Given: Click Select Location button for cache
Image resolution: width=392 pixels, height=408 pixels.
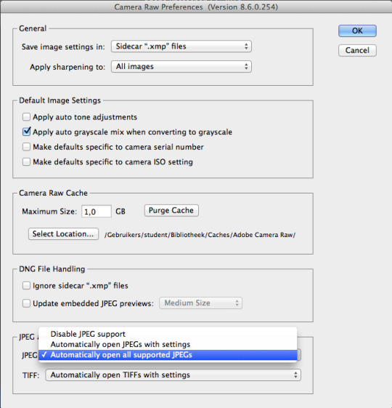Looking at the screenshot, I should coord(63,233).
